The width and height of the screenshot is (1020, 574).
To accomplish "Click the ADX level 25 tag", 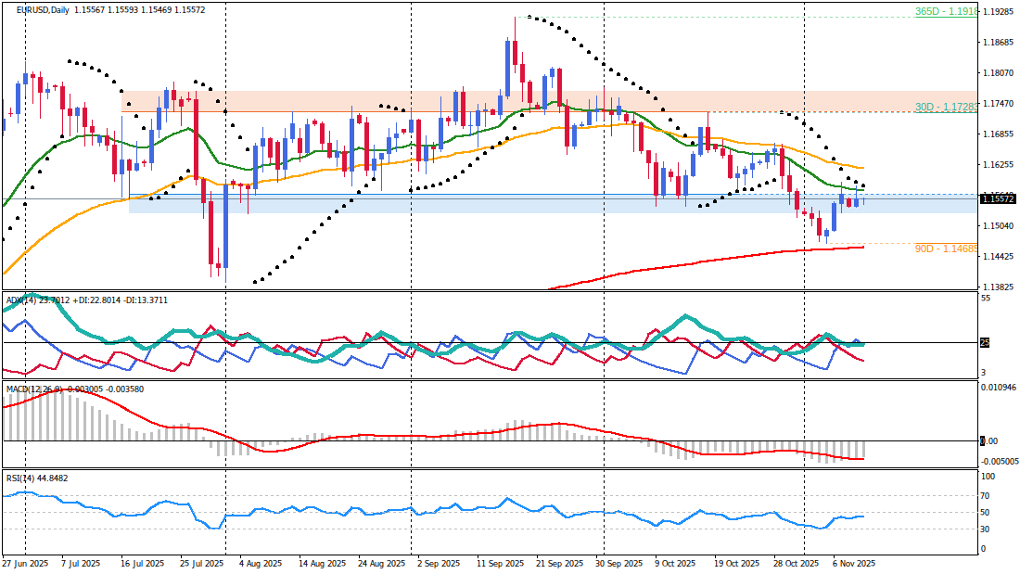I will (x=985, y=342).
